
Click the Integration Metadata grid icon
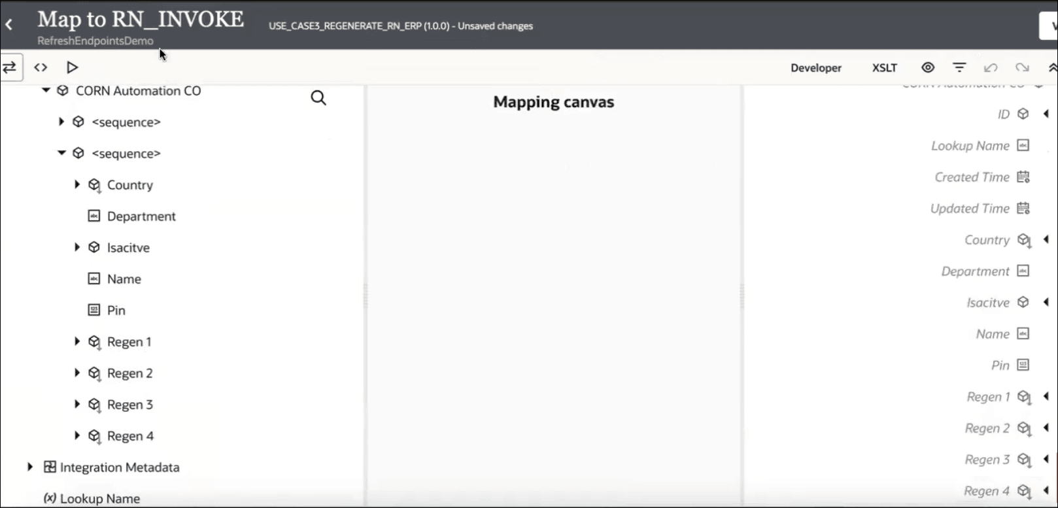[x=50, y=467]
